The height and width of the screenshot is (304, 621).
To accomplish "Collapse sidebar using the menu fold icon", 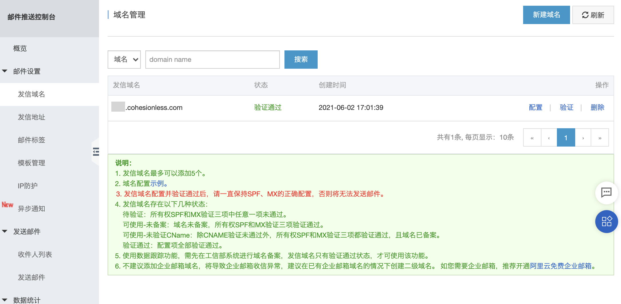I will pyautogui.click(x=96, y=151).
